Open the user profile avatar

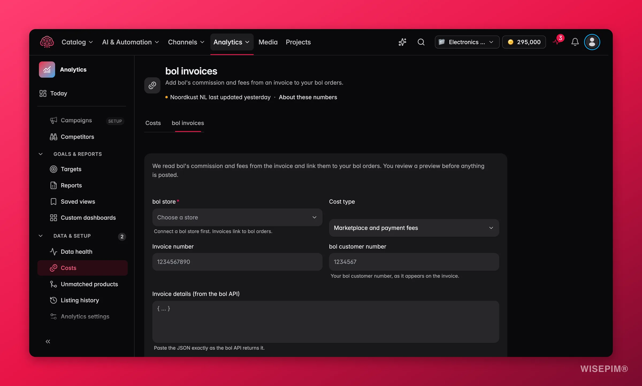(x=592, y=42)
